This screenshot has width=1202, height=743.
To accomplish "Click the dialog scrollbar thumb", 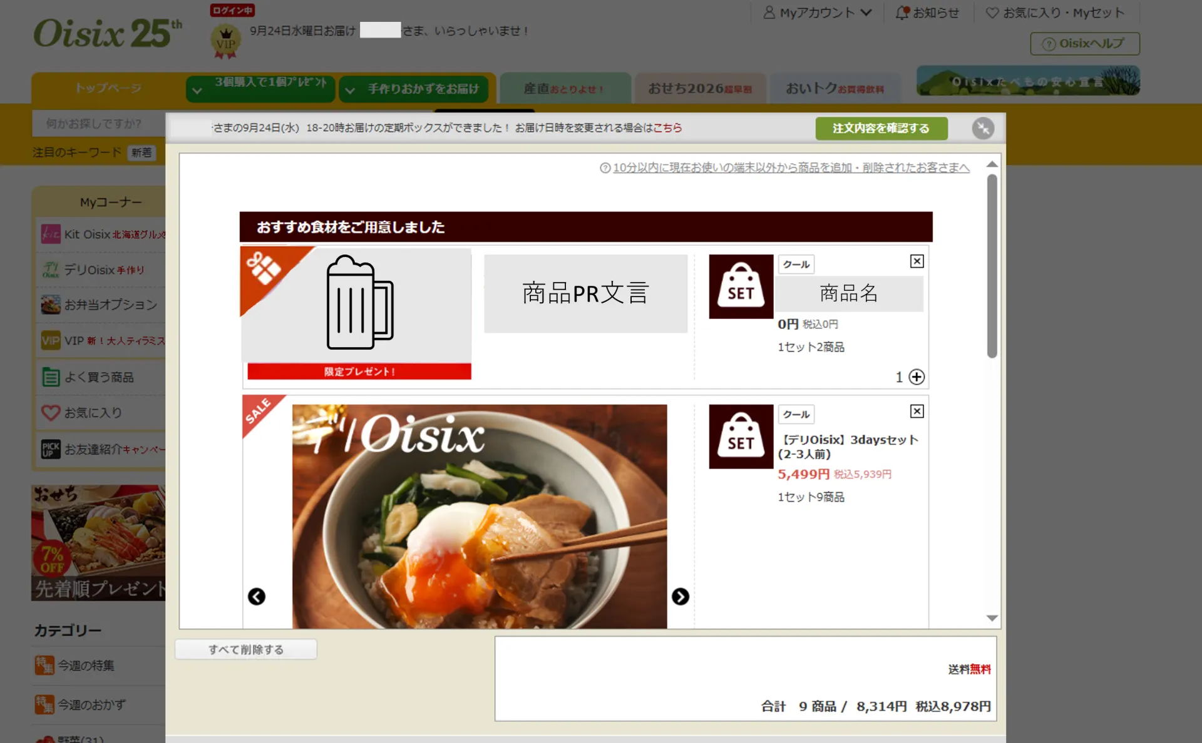I will [992, 265].
